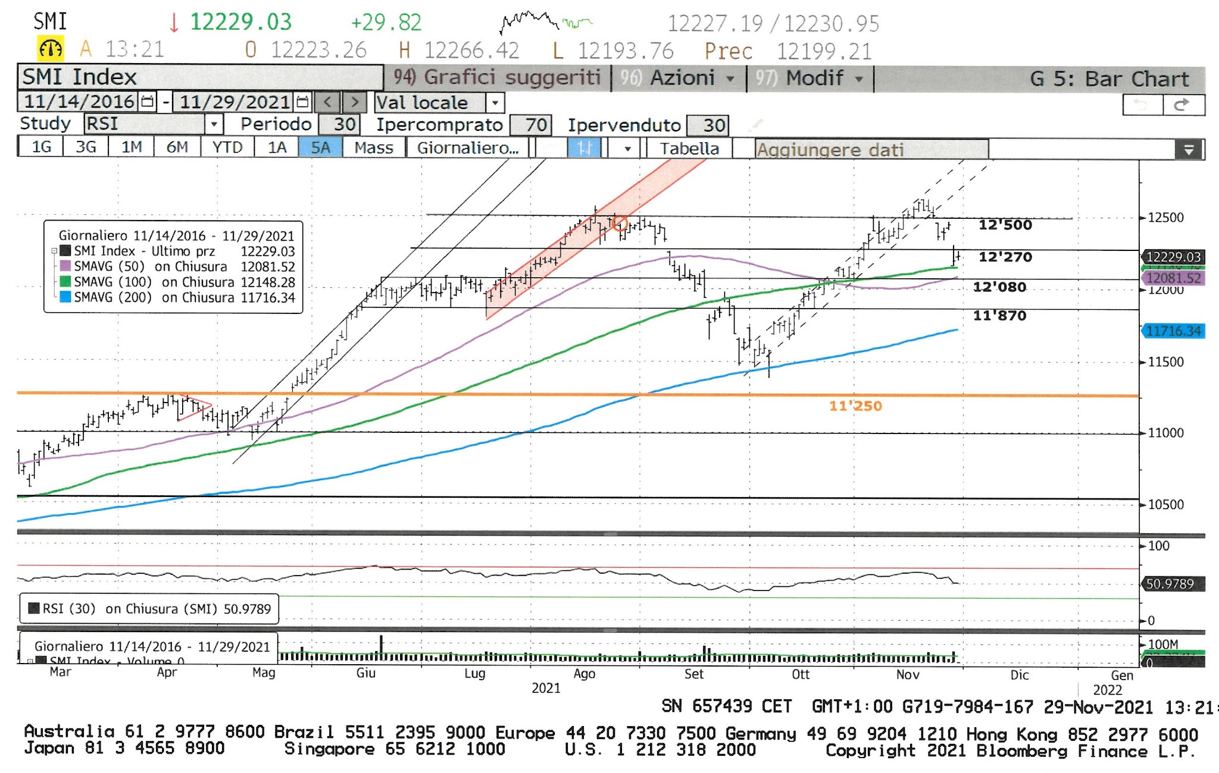Select the YTD range tab
Screen dimensions: 1219x773
227,147
